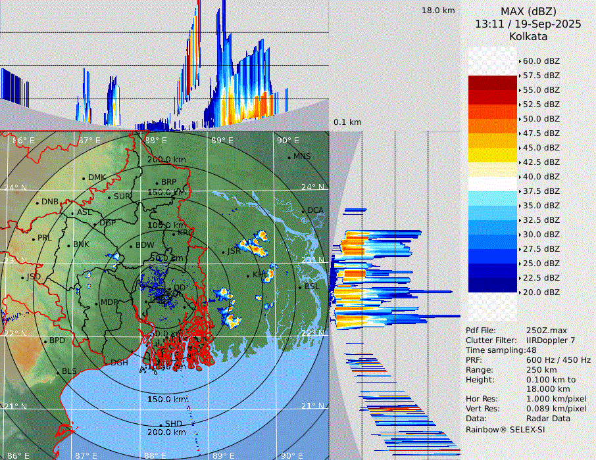Select the DCA city marker on map
This screenshot has width=596, height=460.
(304, 211)
